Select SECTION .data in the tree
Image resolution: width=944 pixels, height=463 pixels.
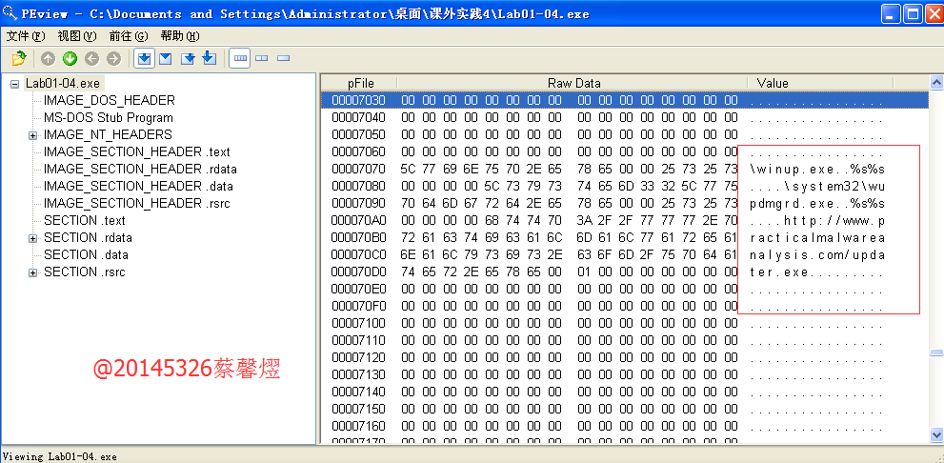click(86, 254)
